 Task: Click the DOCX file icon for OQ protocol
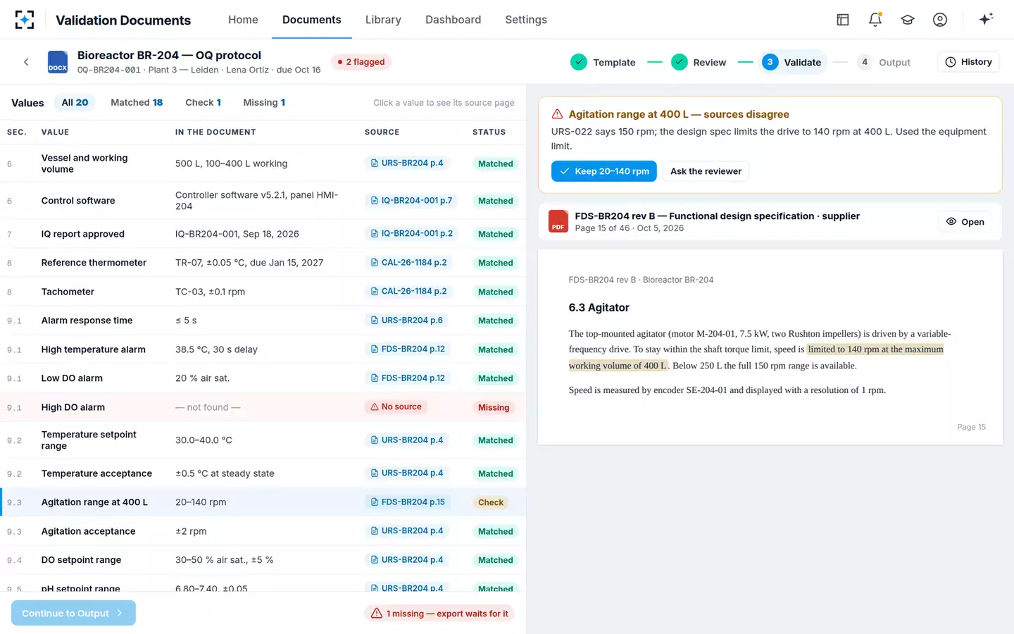(58, 62)
